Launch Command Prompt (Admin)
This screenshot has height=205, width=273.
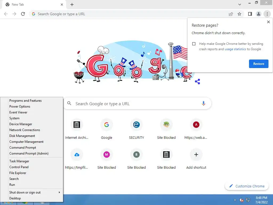[x=31, y=153]
